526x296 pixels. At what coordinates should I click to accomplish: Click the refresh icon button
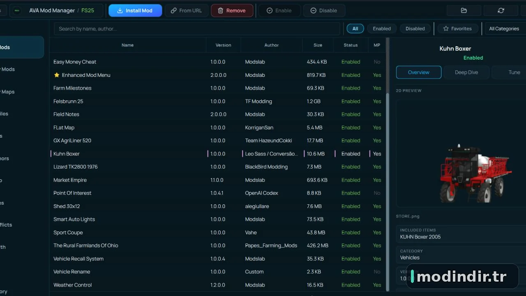(x=501, y=11)
